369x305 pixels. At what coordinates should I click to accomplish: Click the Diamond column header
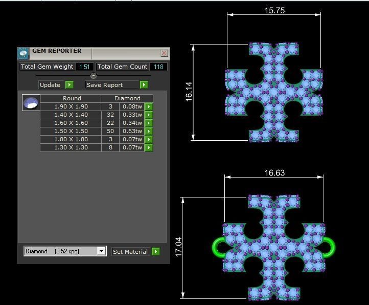click(127, 98)
